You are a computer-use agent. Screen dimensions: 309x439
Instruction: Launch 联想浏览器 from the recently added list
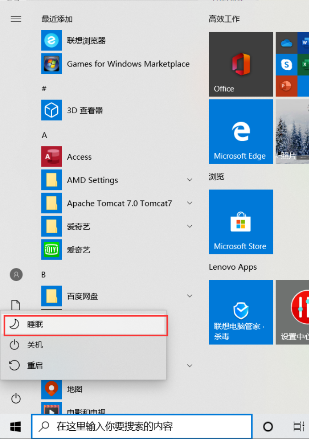coord(117,40)
